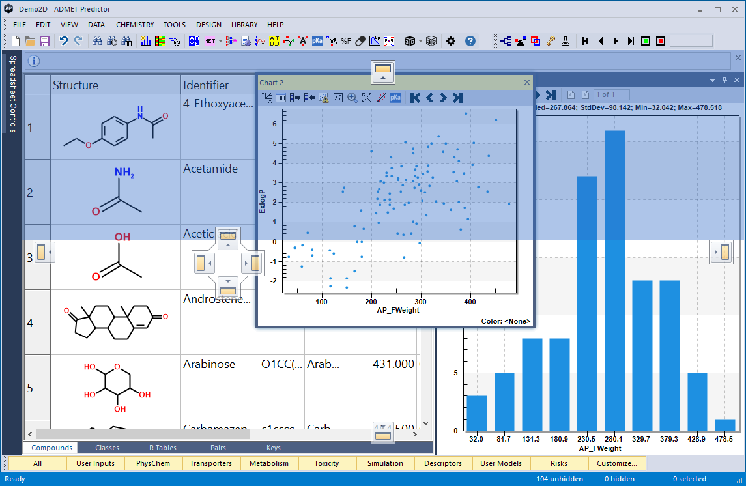Screen dimensions: 746x486
Task: Switch to the R Tables tab
Action: (163, 448)
